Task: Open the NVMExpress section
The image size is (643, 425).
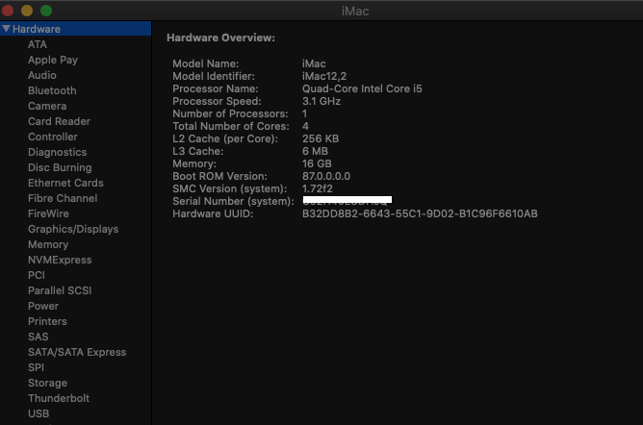Action: (x=60, y=260)
